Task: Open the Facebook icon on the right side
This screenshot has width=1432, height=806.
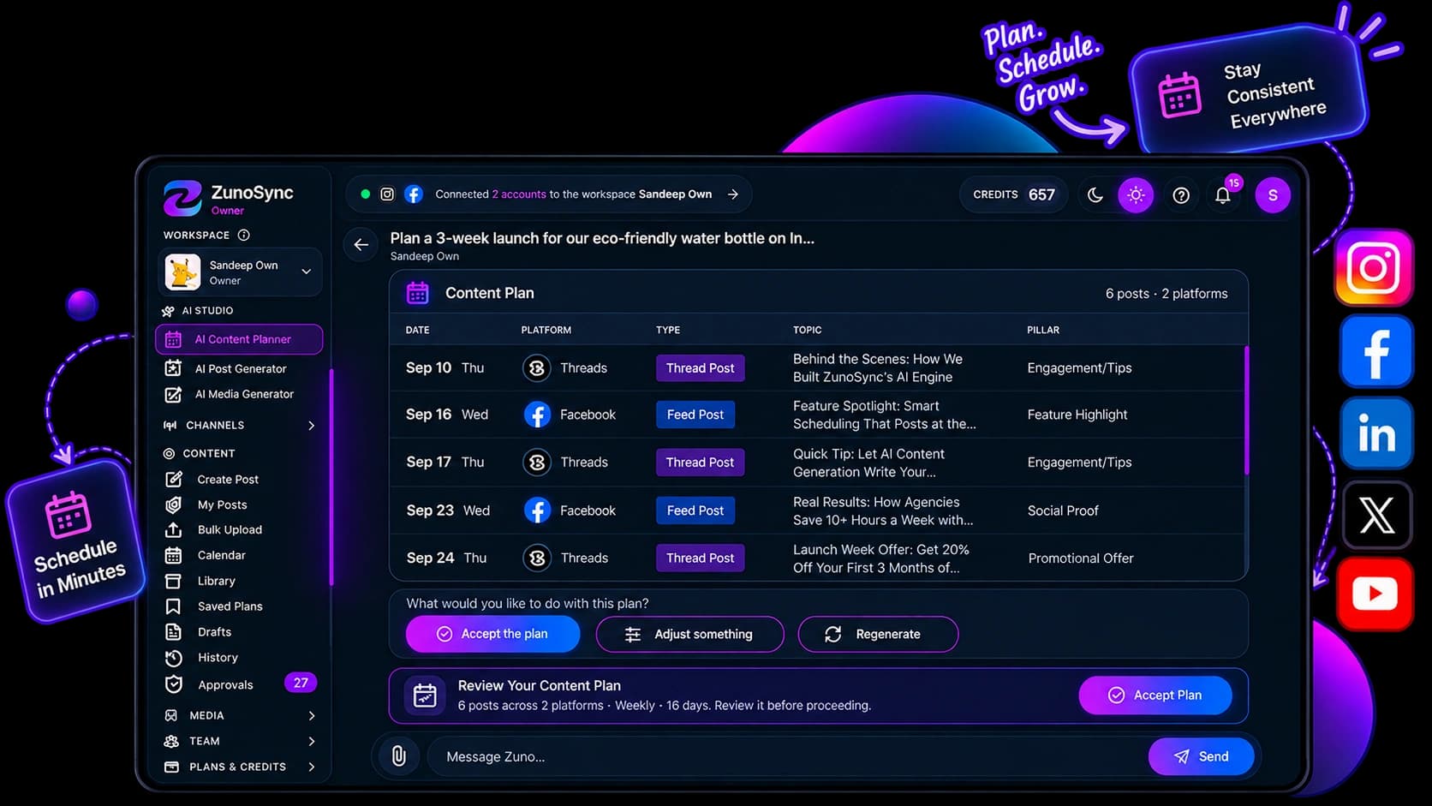Action: point(1375,351)
